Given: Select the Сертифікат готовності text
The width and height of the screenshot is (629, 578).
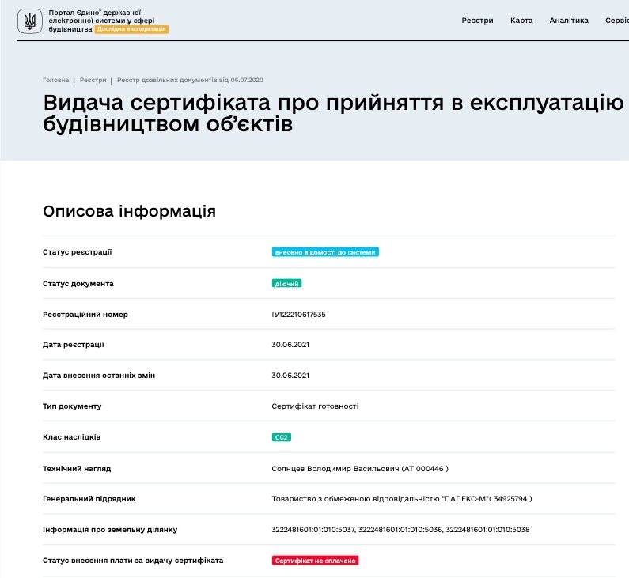Looking at the screenshot, I should point(315,406).
